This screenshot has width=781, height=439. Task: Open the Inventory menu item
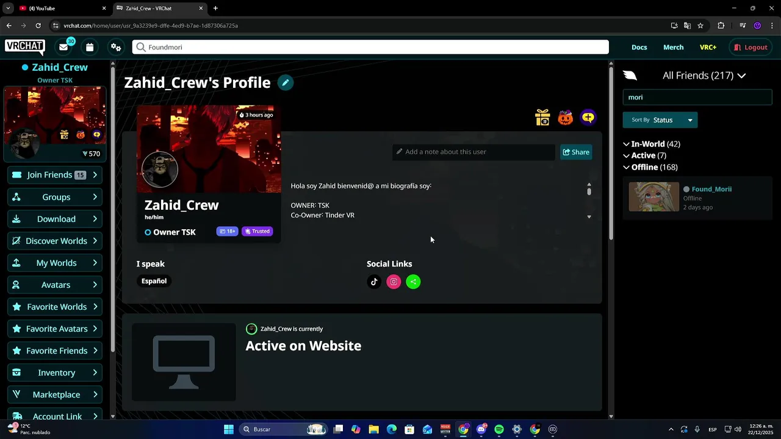tap(55, 373)
